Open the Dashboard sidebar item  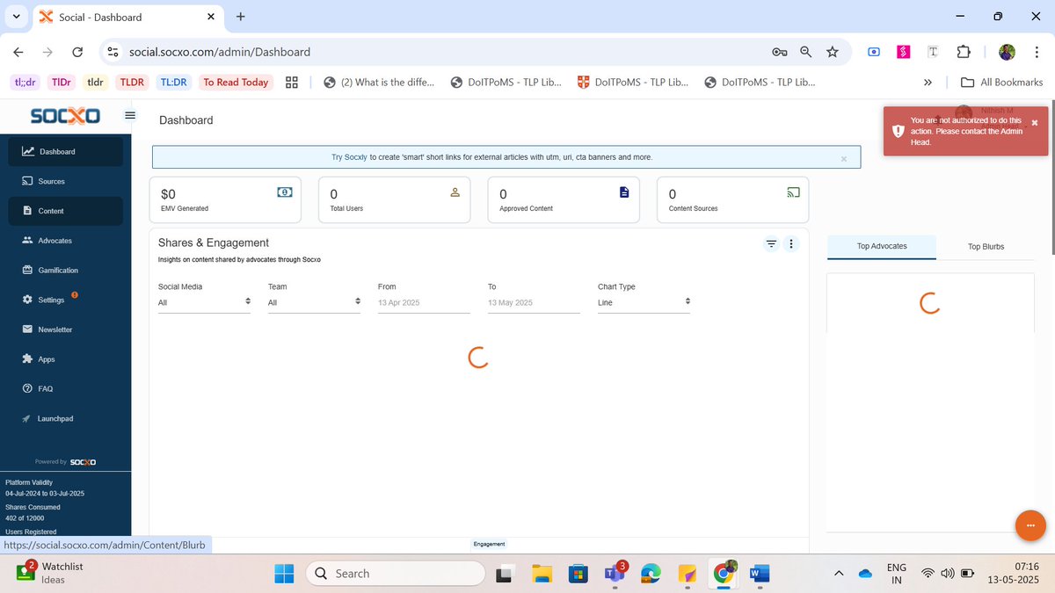pyautogui.click(x=66, y=152)
